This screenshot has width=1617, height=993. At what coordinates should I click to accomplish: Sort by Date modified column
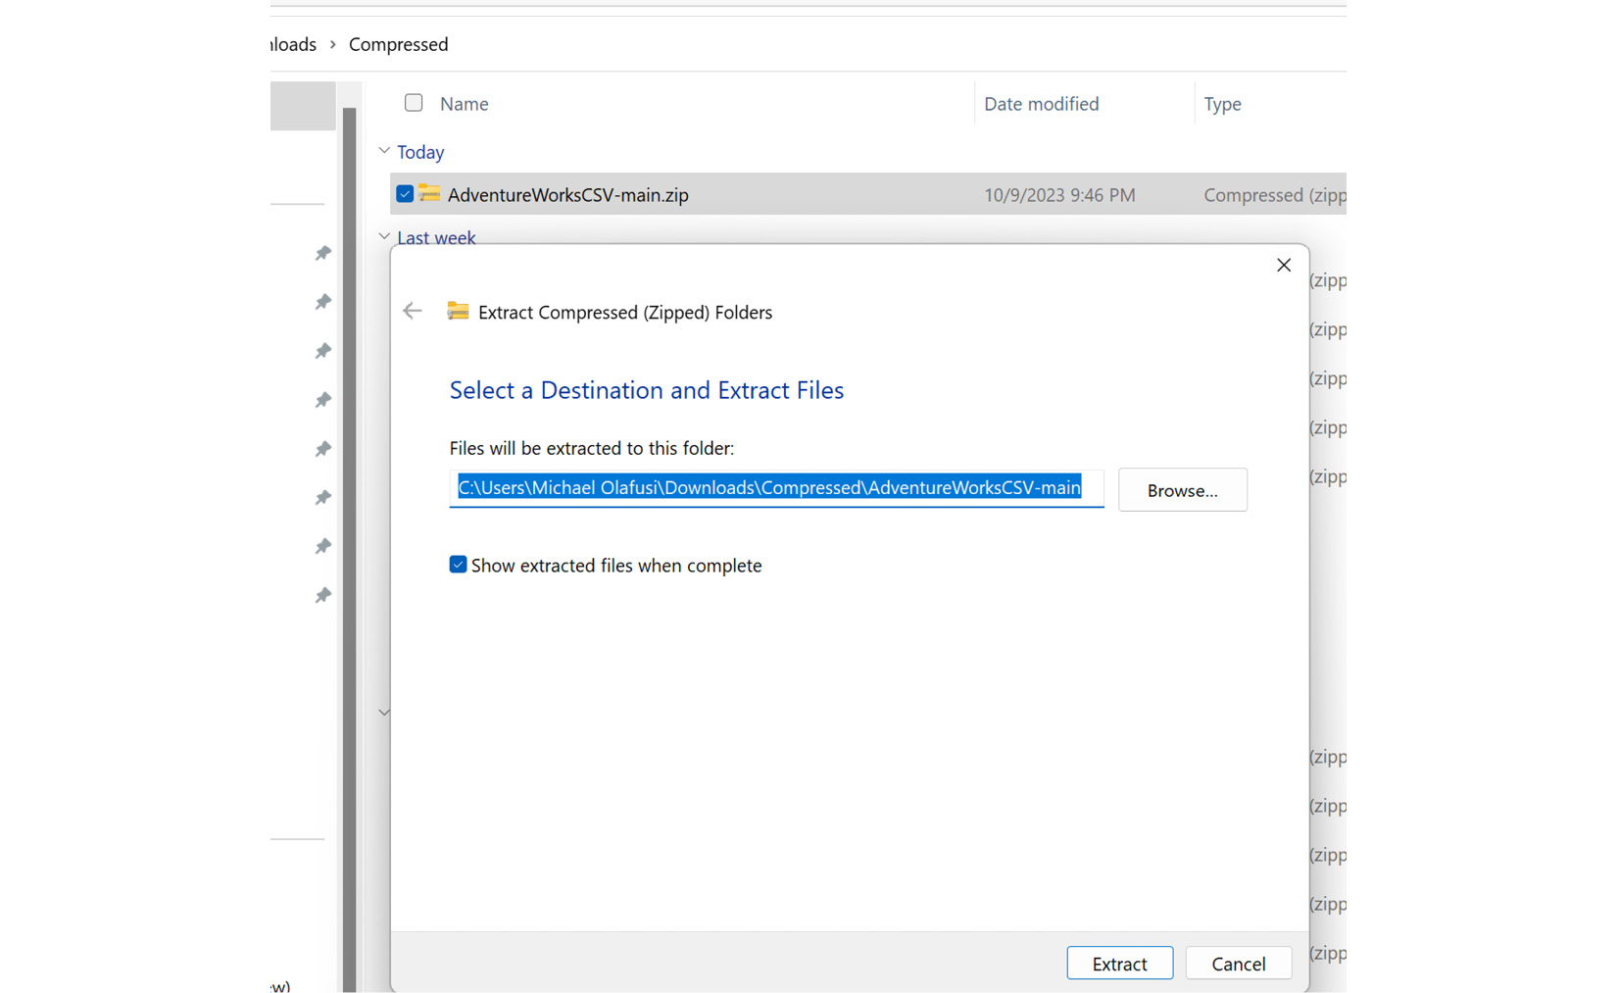[1041, 104]
